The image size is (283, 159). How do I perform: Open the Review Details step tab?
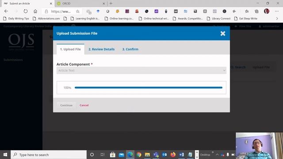(101, 49)
